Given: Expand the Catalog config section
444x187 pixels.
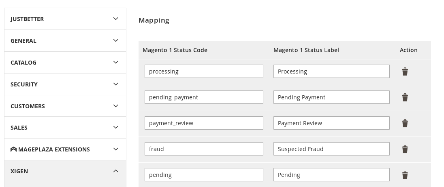Looking at the screenshot, I should point(65,63).
